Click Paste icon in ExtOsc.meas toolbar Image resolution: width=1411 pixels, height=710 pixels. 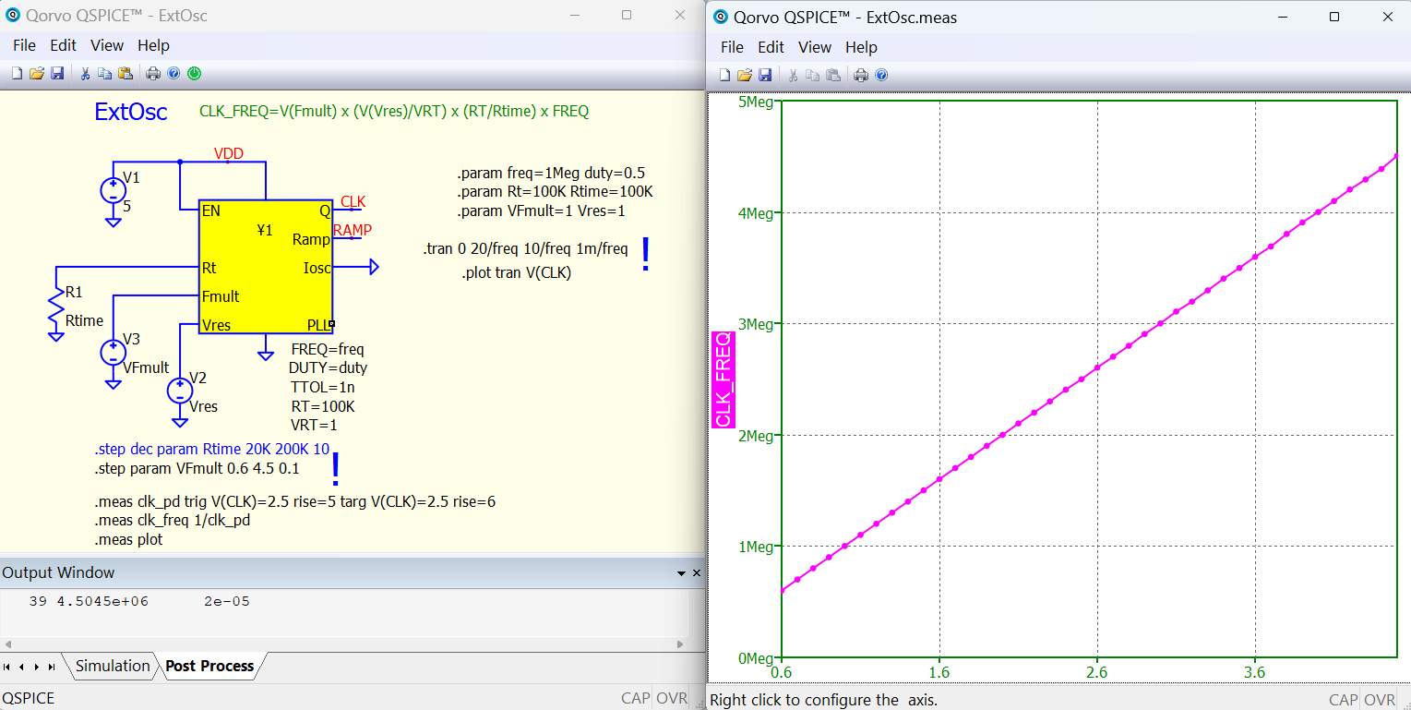pyautogui.click(x=834, y=76)
